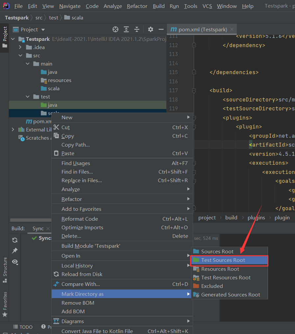This screenshot has width=295, height=334.
Task: Click Diagrams icon in context menu
Action: point(56,321)
